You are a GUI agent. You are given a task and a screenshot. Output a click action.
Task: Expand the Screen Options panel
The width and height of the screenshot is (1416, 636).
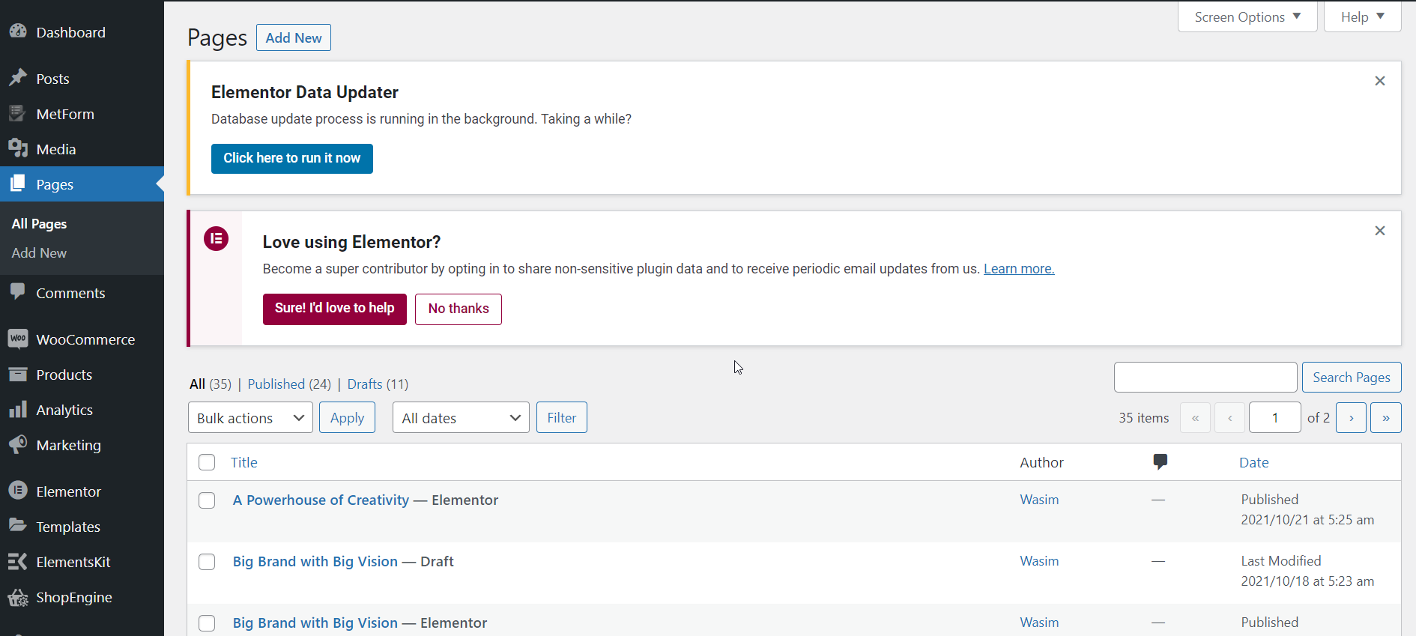point(1247,16)
